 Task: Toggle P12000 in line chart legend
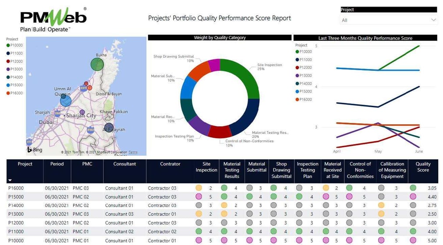click(305, 67)
